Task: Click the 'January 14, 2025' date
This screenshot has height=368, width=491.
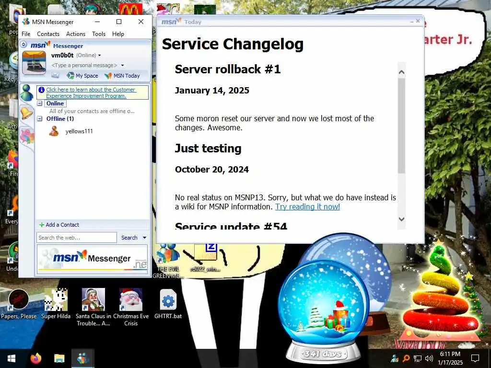Action: click(212, 91)
